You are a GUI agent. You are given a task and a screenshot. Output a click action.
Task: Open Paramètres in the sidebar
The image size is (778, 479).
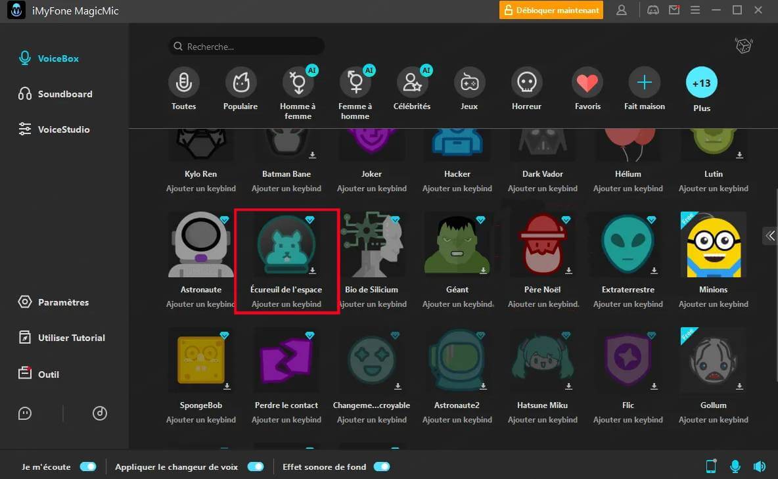(54, 302)
